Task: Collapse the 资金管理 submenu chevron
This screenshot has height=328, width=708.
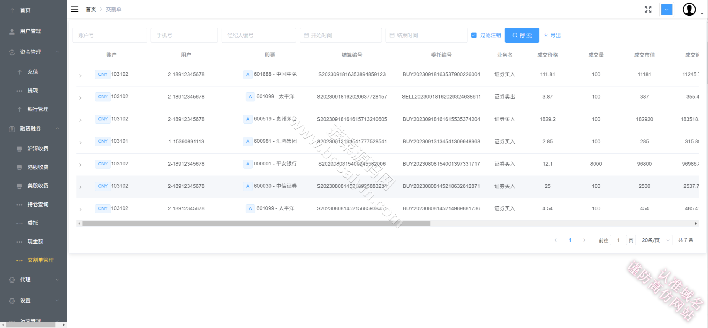Action: (x=58, y=52)
